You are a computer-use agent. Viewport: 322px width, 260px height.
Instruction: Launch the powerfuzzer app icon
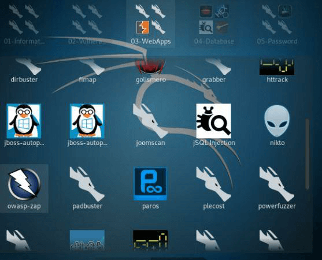(x=277, y=184)
